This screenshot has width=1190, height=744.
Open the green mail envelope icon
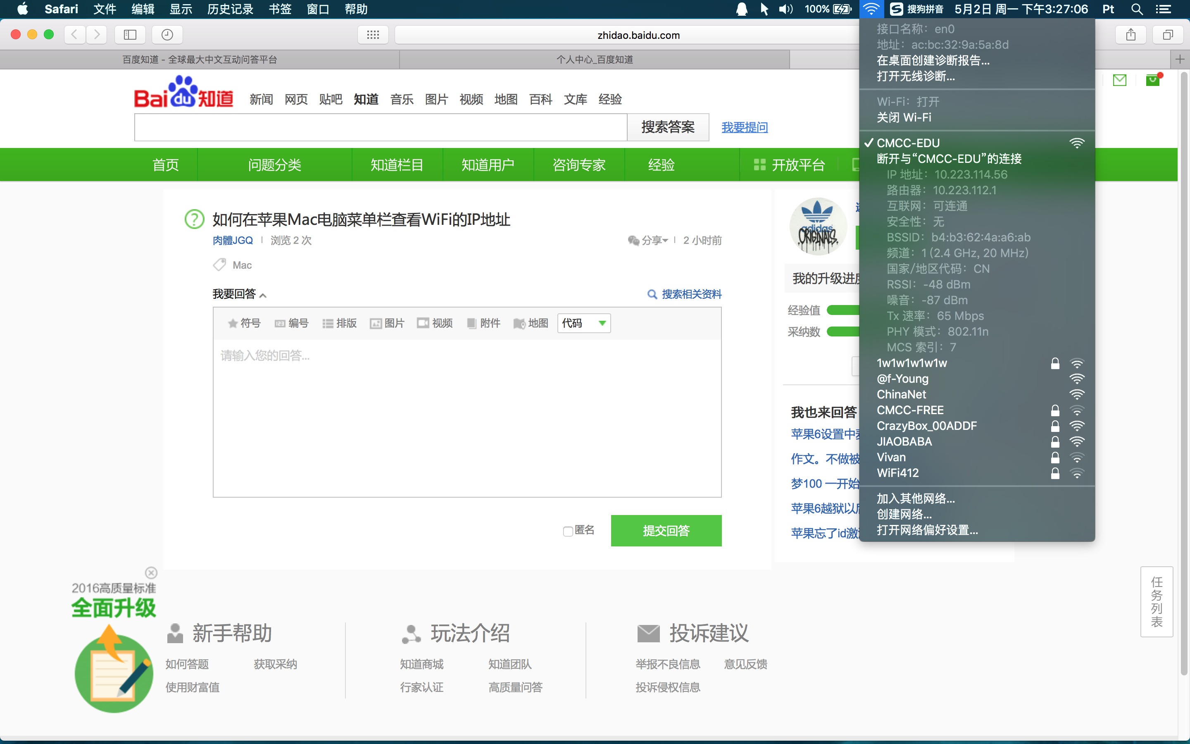tap(1120, 80)
